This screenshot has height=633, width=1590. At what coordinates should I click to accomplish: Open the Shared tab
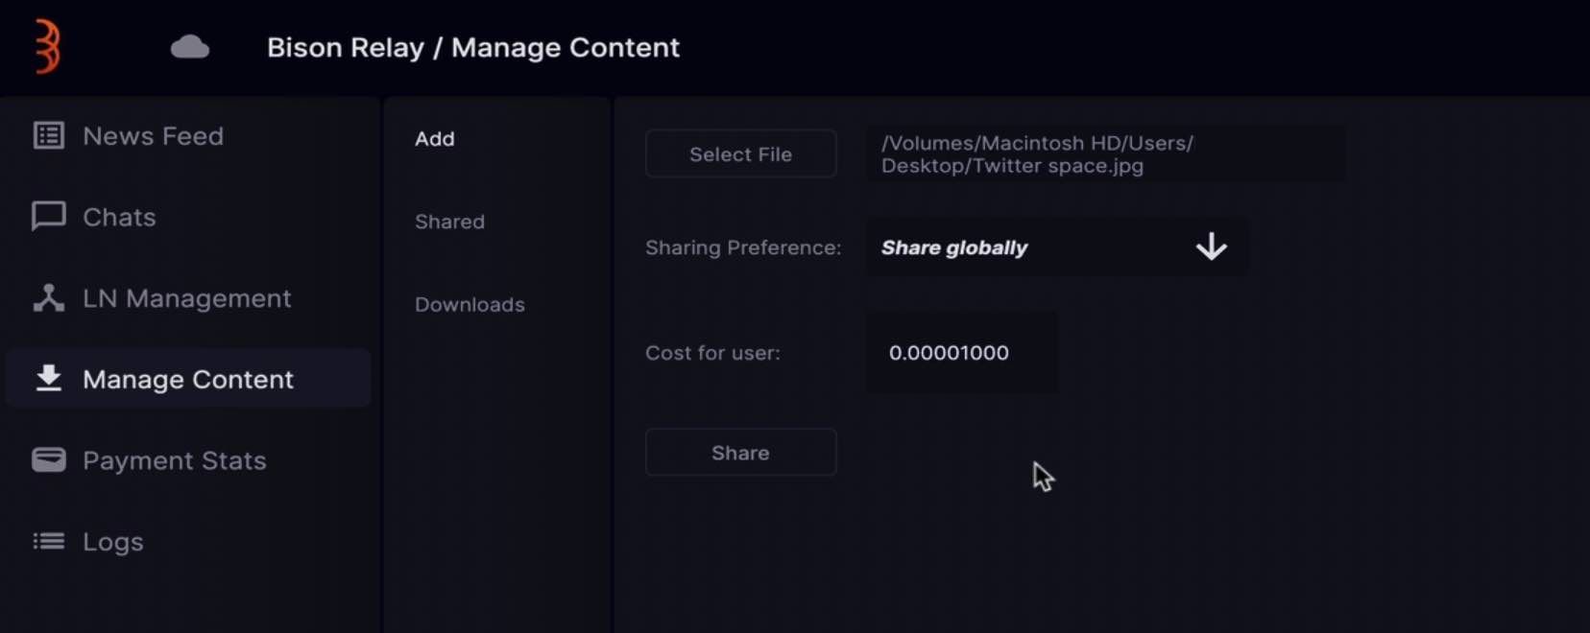tap(449, 222)
